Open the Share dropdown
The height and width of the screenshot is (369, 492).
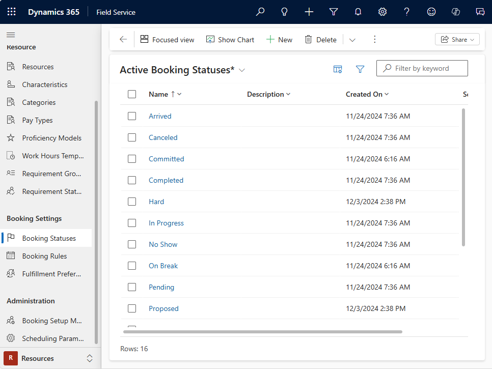457,39
